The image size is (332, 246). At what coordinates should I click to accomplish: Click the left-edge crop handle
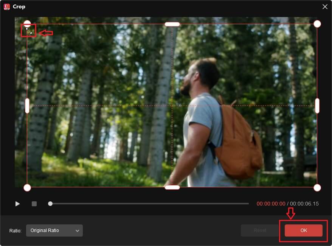pos(27,106)
